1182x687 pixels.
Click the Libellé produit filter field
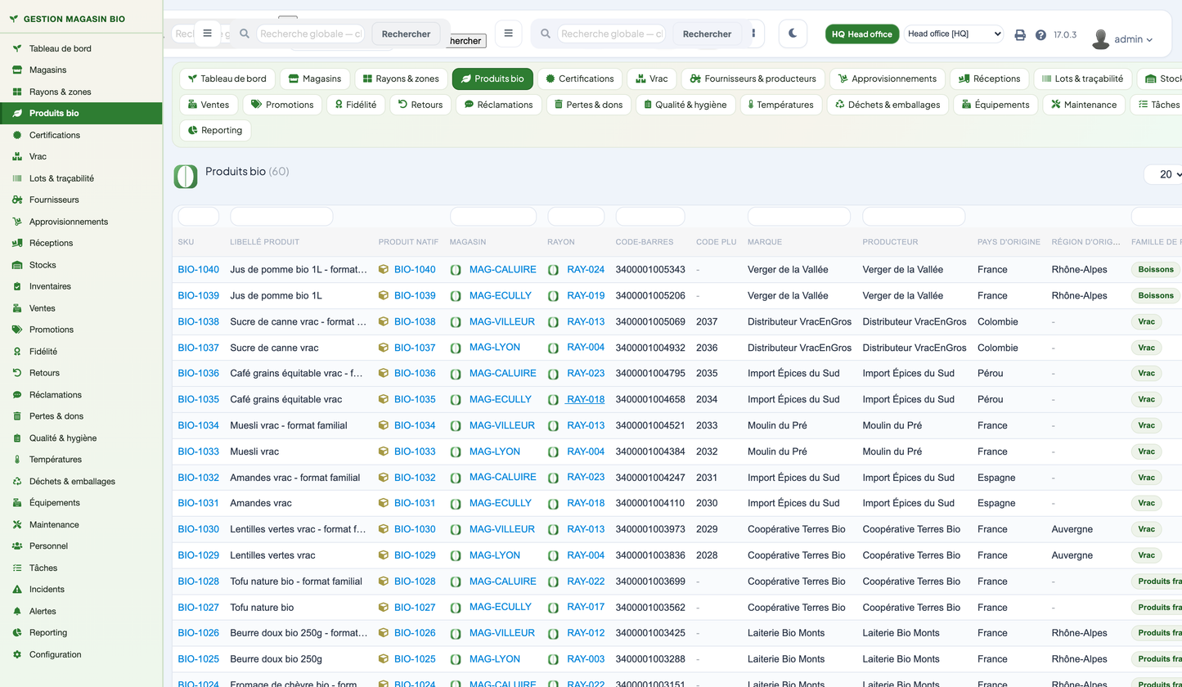click(281, 217)
